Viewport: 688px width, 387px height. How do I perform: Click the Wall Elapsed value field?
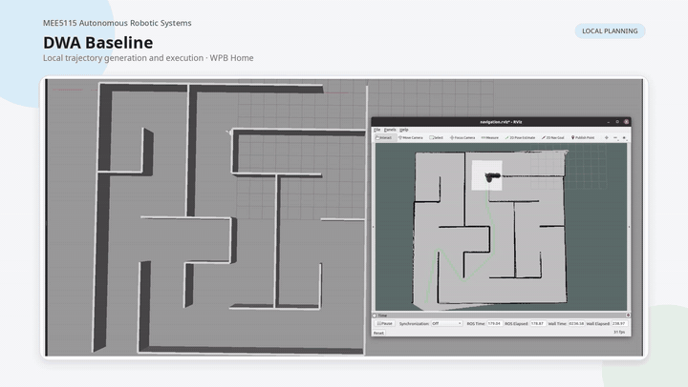point(619,323)
